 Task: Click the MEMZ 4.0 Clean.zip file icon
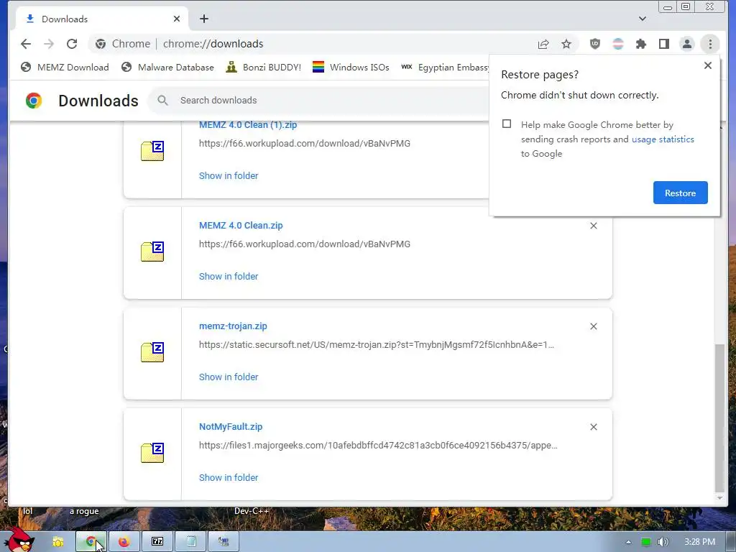point(152,251)
